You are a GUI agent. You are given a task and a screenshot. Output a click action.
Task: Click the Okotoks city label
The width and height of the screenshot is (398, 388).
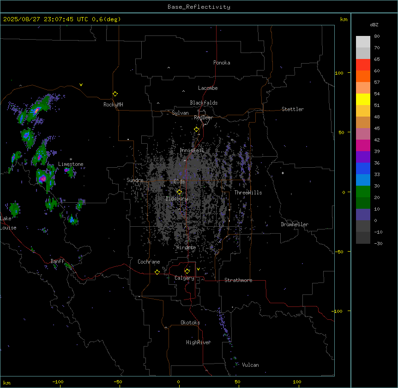190,323
